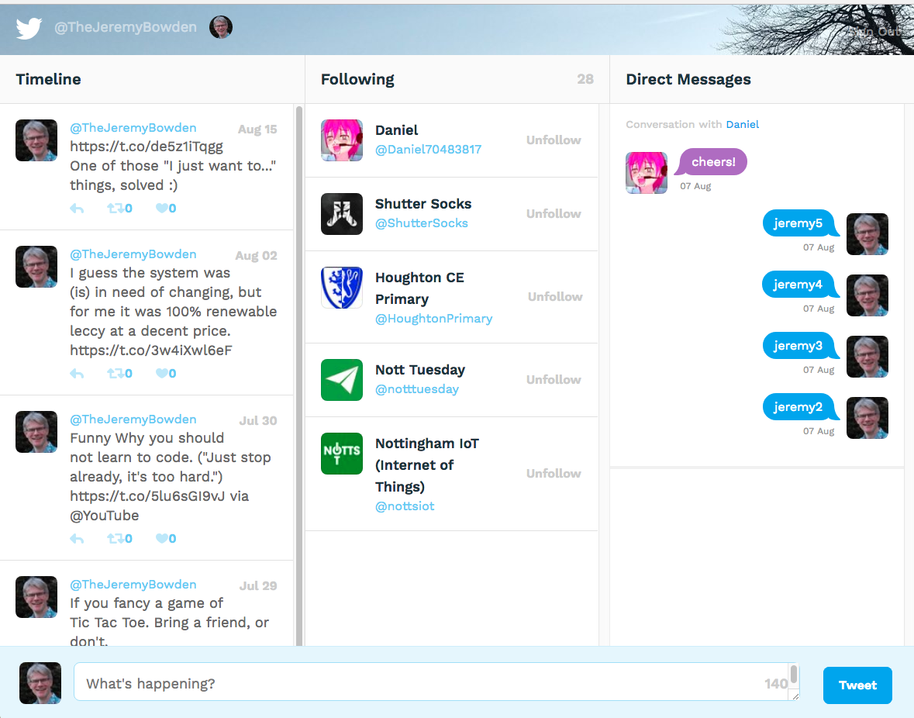Open Shutter Socks socks logo avatar
Viewport: 914px width, 718px height.
click(x=342, y=214)
